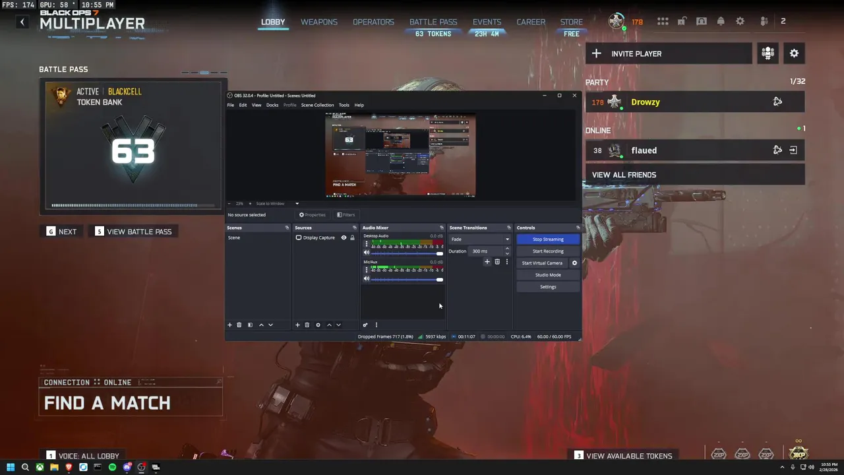Mute Desktop Audio speaker icon
This screenshot has height=475, width=844.
(x=367, y=253)
